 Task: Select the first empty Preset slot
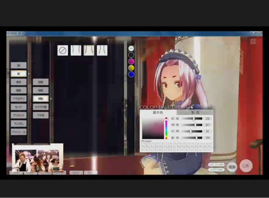[x=143, y=145]
